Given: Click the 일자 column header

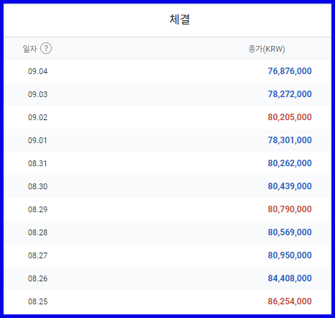Looking at the screenshot, I should pyautogui.click(x=29, y=49).
